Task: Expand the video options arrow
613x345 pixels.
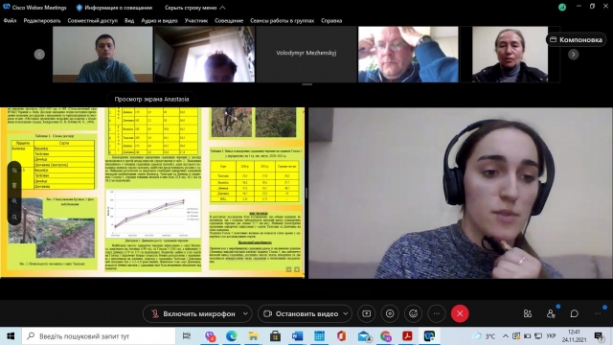Action: (x=346, y=313)
